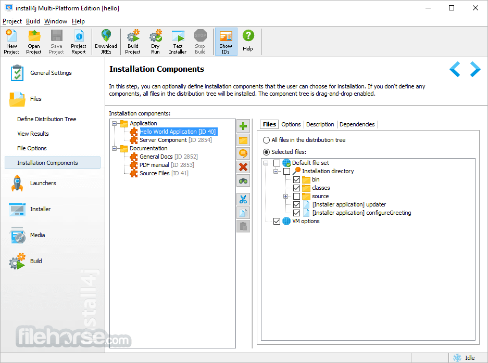Select All files in the distribution tree radio

[x=267, y=140]
